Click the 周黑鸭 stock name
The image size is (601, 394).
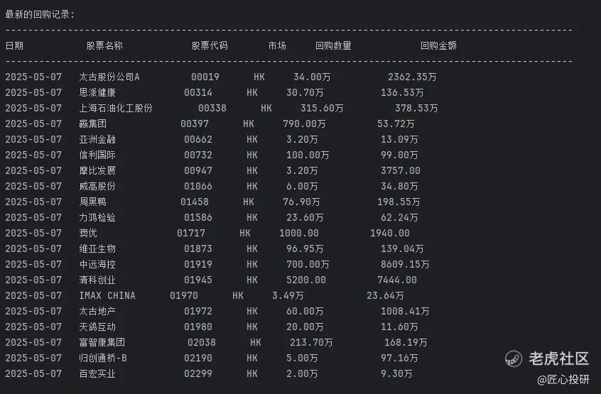tap(93, 202)
